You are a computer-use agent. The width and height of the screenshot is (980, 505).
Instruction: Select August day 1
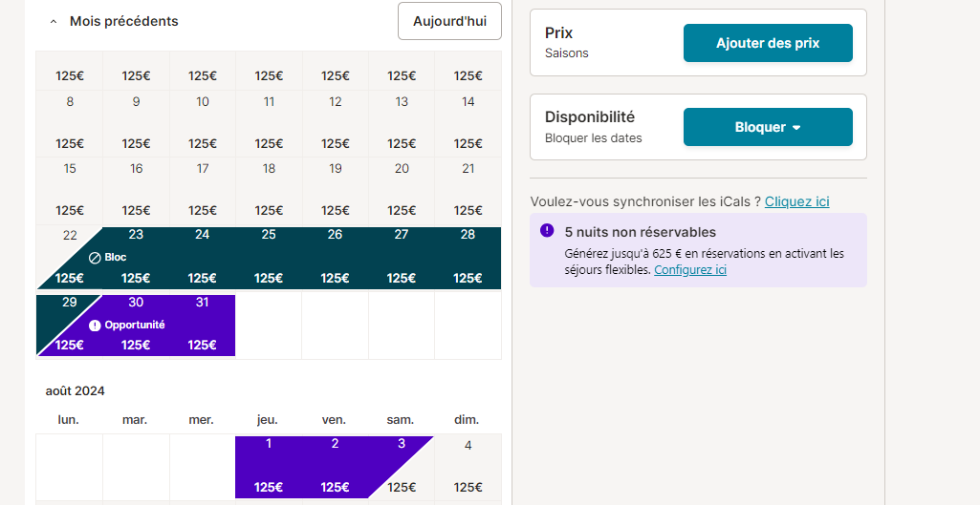click(269, 467)
